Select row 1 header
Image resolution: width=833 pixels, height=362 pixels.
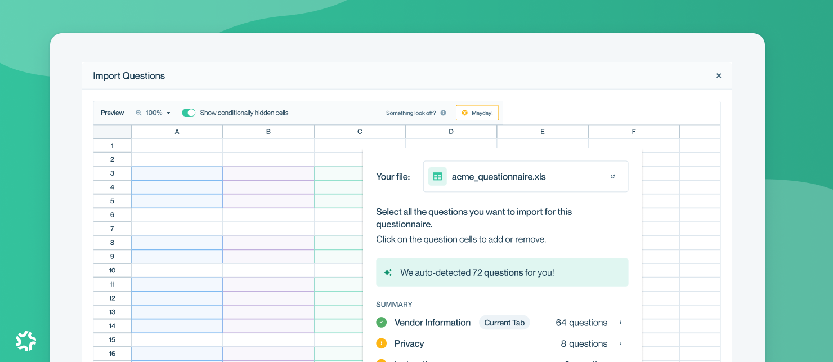click(112, 145)
